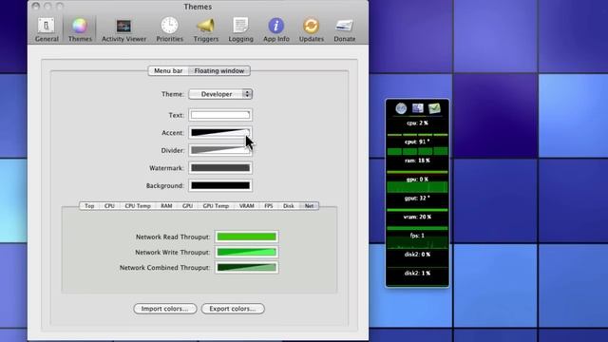Image resolution: width=608 pixels, height=342 pixels.
Task: Open the Activity Viewer pane
Action: tap(124, 29)
